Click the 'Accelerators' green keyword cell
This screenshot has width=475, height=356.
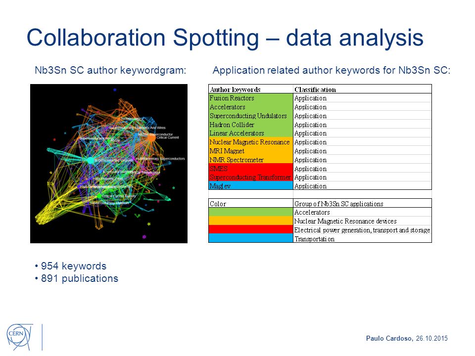(x=251, y=107)
